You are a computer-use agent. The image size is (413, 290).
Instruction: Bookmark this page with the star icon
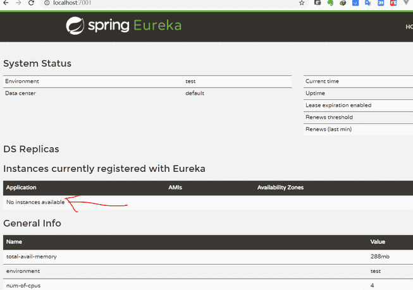(x=302, y=3)
